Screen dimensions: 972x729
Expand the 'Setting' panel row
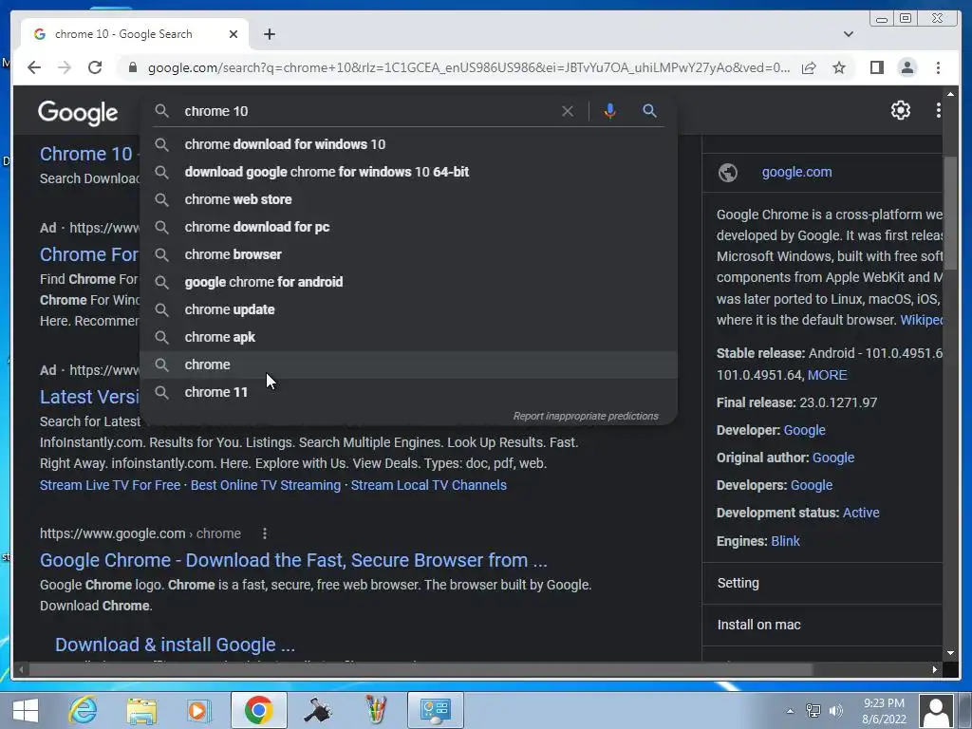[x=822, y=583]
